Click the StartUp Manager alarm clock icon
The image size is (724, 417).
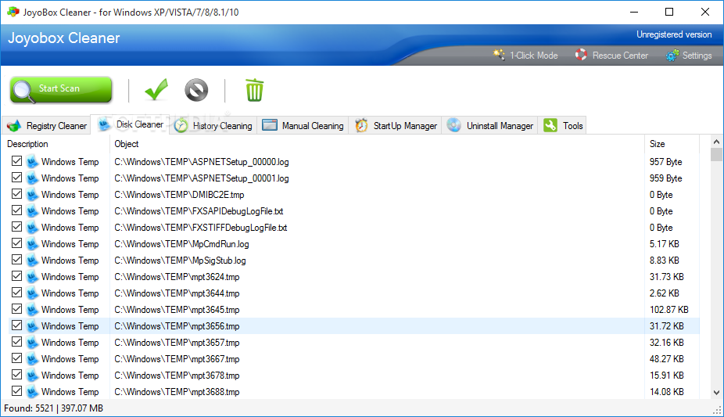point(361,125)
